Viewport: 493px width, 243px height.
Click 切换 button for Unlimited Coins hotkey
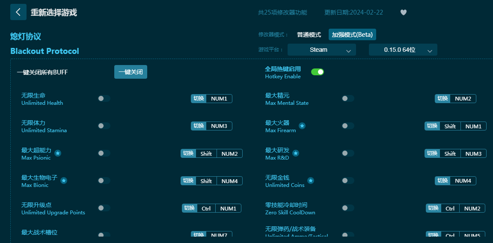[443, 181]
